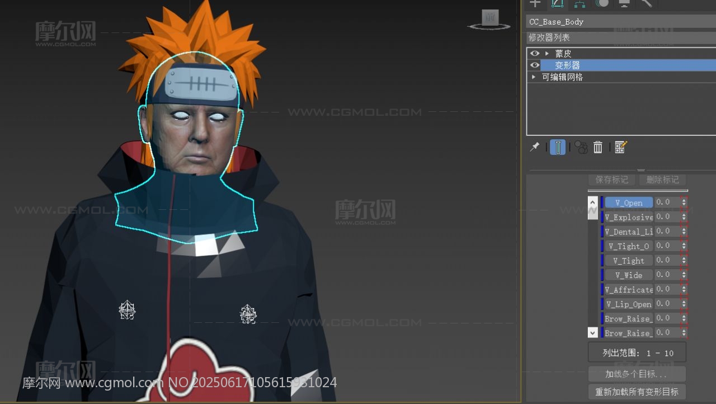The width and height of the screenshot is (716, 404).
Task: Select 可编辑网格 base object
Action: coord(562,77)
